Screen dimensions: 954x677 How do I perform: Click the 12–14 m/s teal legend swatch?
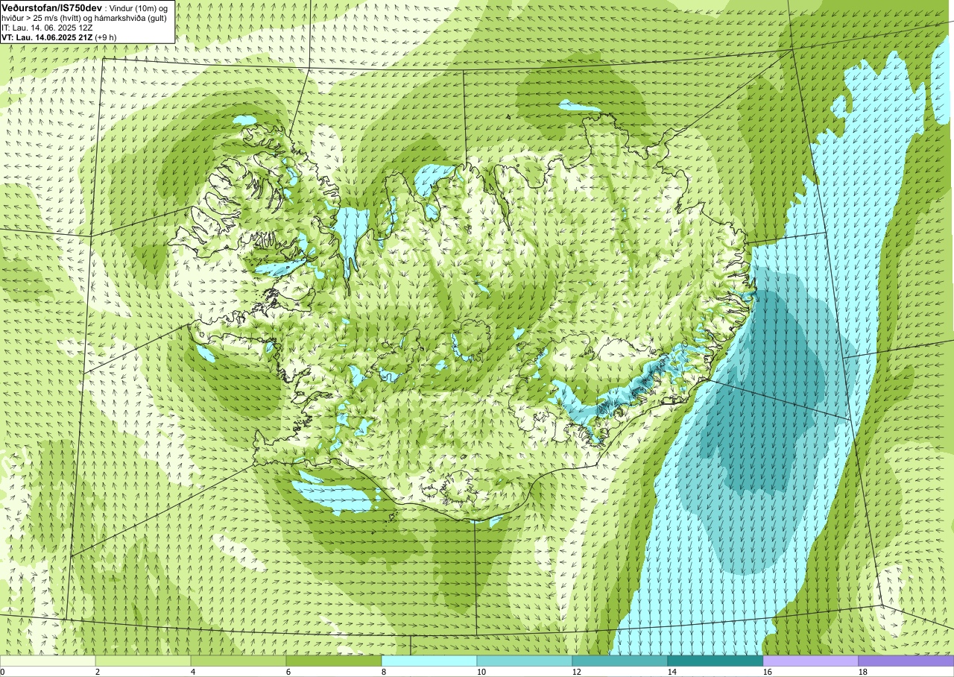pos(620,661)
